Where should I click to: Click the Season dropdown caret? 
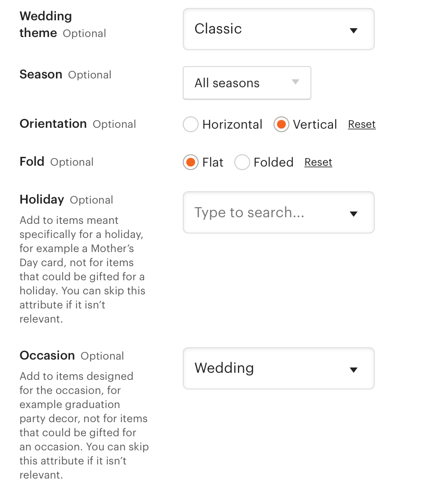(296, 83)
